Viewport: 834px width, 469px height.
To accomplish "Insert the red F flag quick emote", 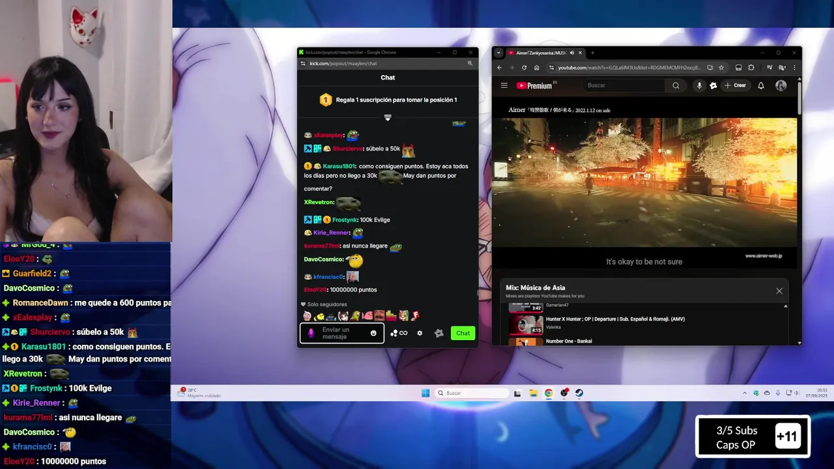I will point(414,316).
